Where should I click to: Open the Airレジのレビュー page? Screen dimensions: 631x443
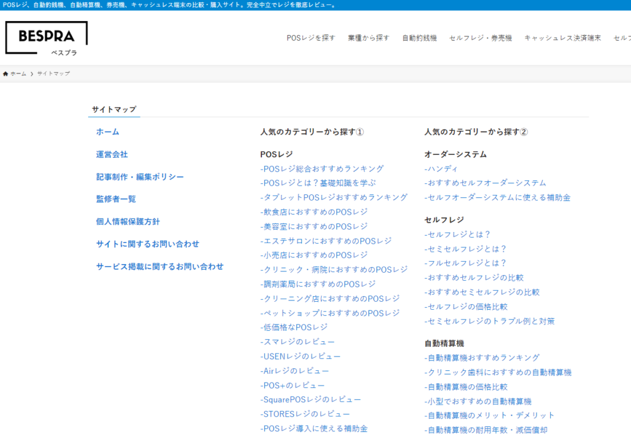295,370
